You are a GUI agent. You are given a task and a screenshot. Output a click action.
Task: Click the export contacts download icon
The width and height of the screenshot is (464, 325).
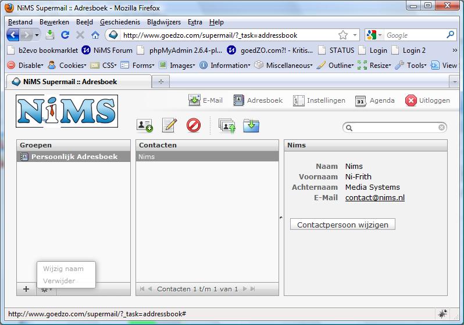pos(251,125)
